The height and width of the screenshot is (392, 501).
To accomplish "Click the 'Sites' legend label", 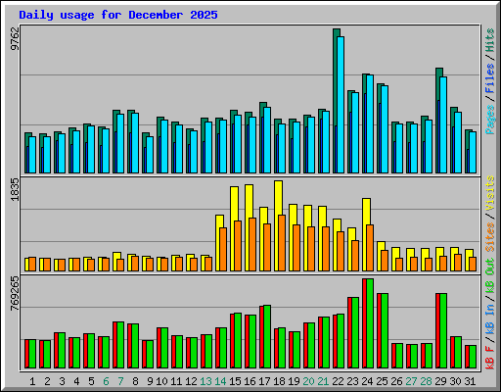I will tap(490, 237).
